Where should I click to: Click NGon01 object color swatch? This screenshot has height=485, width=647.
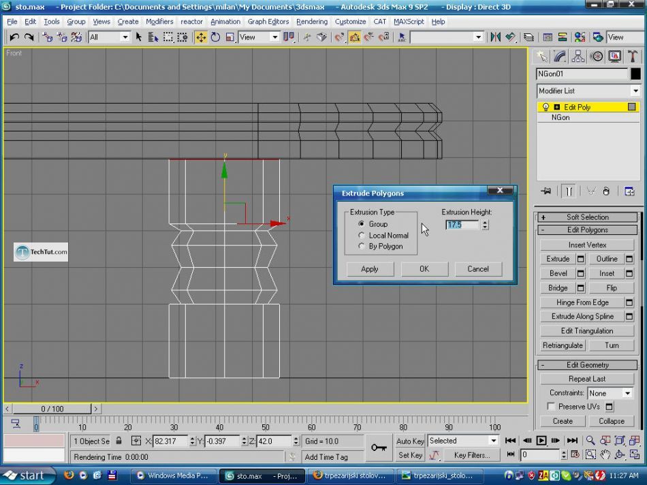point(636,74)
